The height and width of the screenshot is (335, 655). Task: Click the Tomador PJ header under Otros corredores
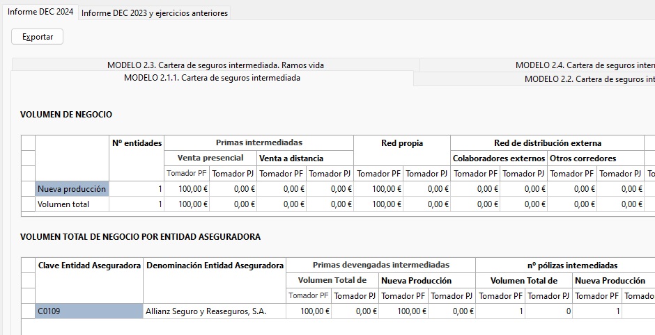click(x=620, y=173)
